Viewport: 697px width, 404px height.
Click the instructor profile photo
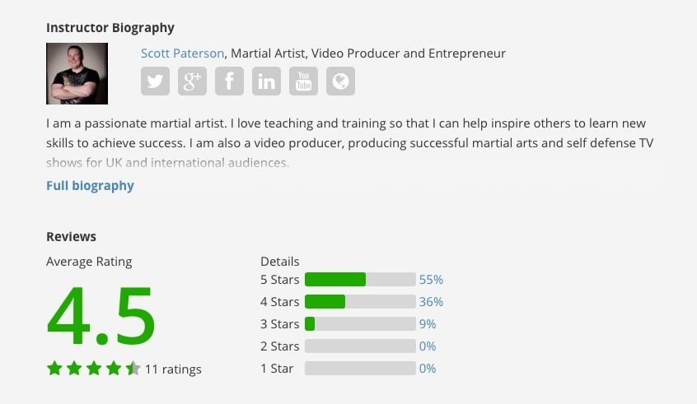(77, 73)
